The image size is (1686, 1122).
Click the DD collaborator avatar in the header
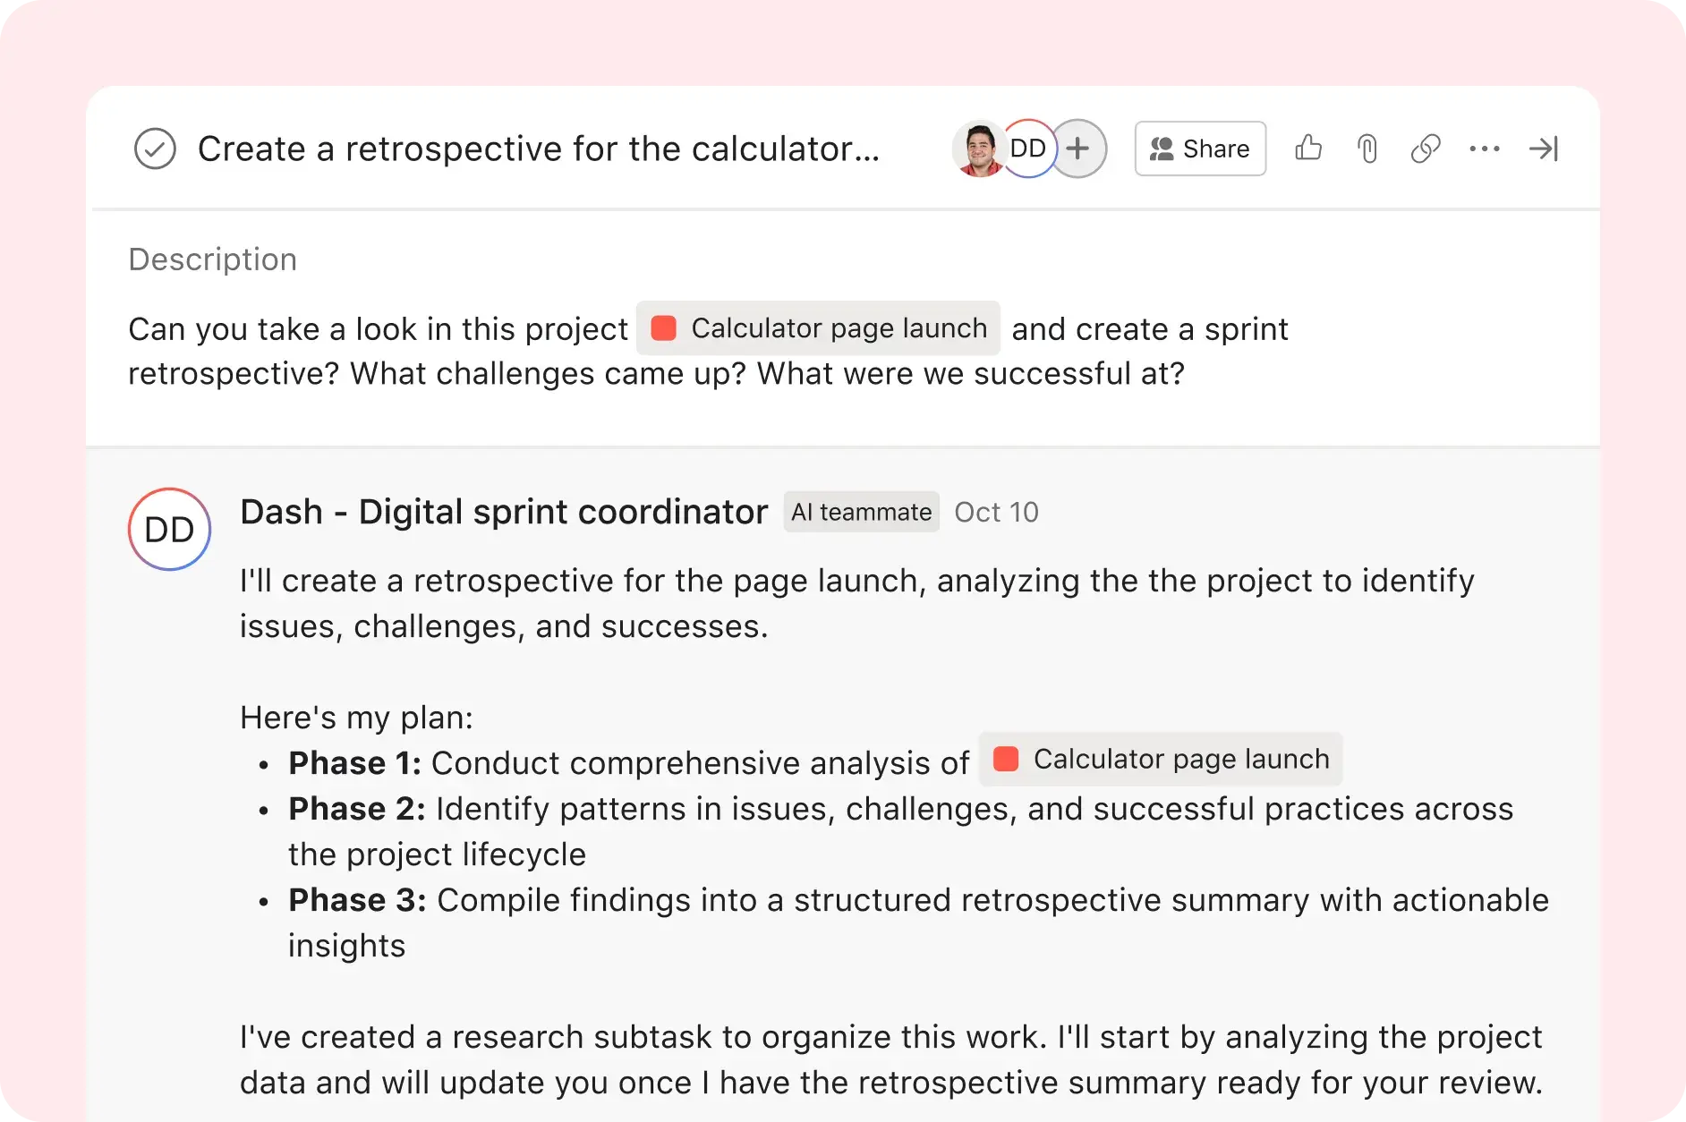click(1027, 149)
